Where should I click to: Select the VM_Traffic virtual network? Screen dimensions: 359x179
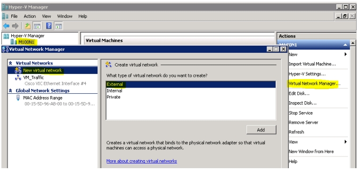click(x=33, y=78)
